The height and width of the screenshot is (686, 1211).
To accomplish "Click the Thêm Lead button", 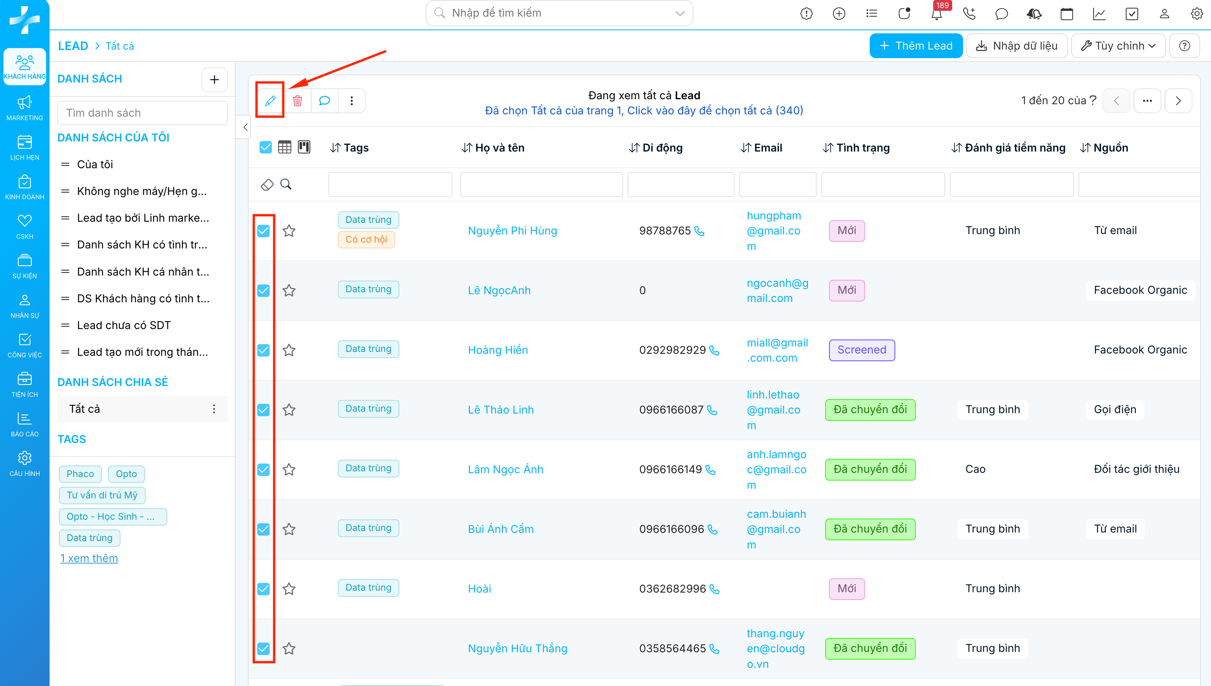I will point(915,46).
